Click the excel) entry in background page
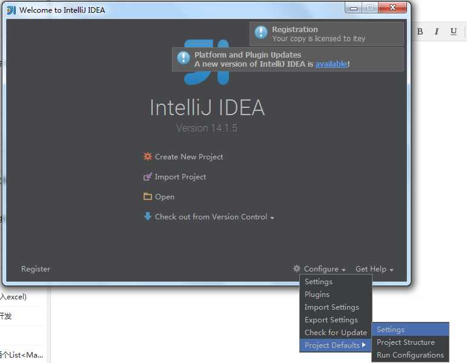The height and width of the screenshot is (363, 467). point(14,297)
